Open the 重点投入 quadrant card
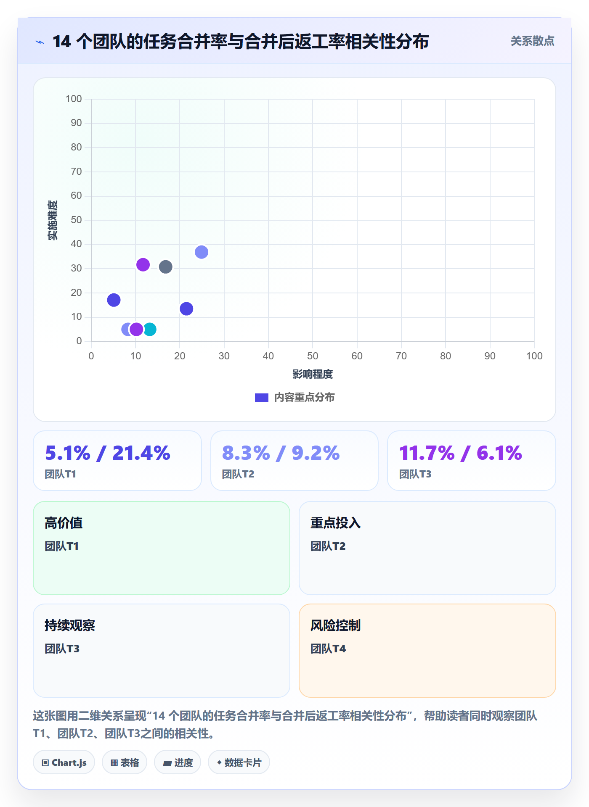Screen dimensions: 589x807 pos(427,548)
